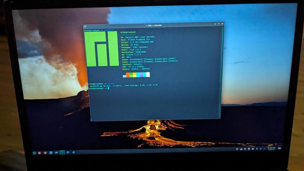The image size is (304, 171).
Task: Click the mike@pinebook header above system info
Action: (x=128, y=32)
